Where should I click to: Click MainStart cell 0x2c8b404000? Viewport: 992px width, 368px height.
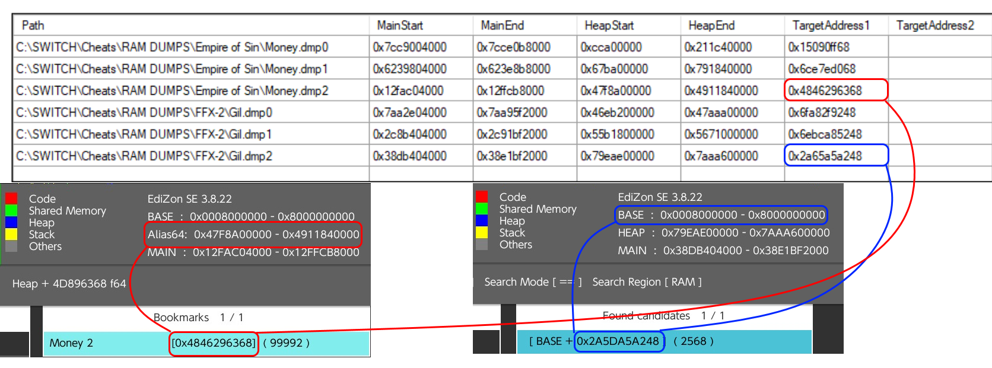[421, 134]
